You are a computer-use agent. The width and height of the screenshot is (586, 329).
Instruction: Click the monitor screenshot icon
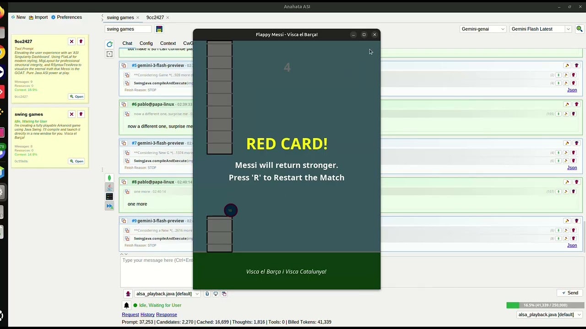coord(216,294)
